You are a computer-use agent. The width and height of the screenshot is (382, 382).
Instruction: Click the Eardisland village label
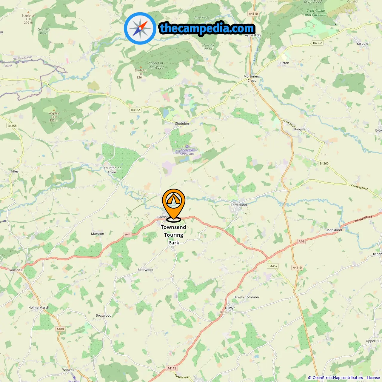point(239,205)
